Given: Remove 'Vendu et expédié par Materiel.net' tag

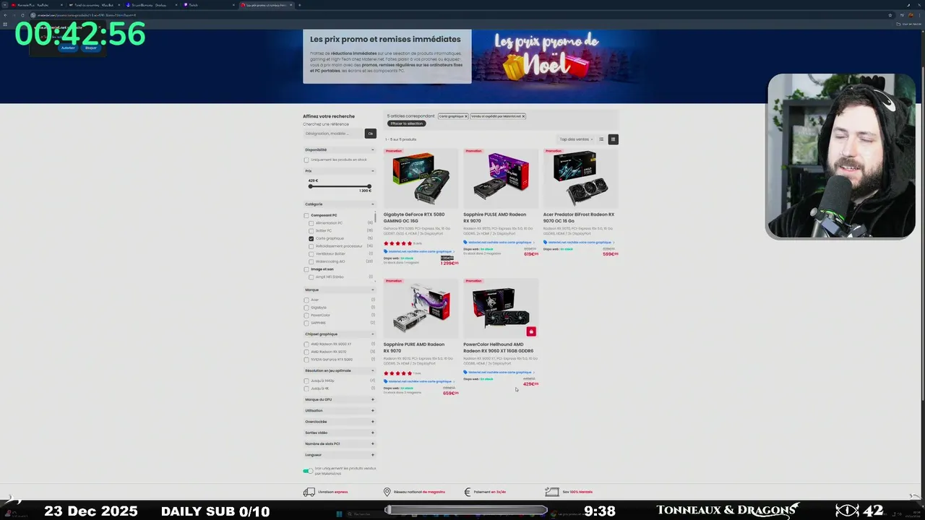Looking at the screenshot, I should pyautogui.click(x=523, y=116).
